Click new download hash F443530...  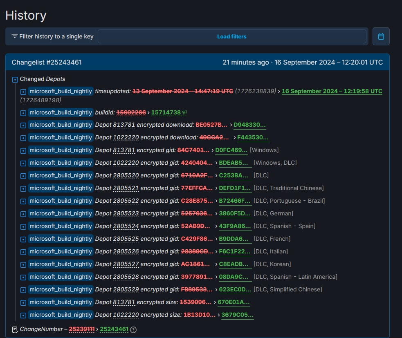pos(253,137)
